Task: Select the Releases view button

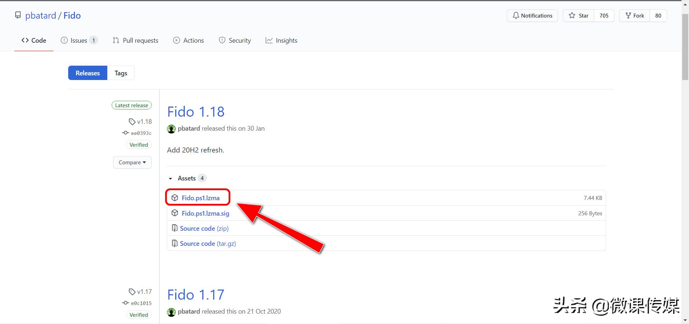Action: (88, 73)
